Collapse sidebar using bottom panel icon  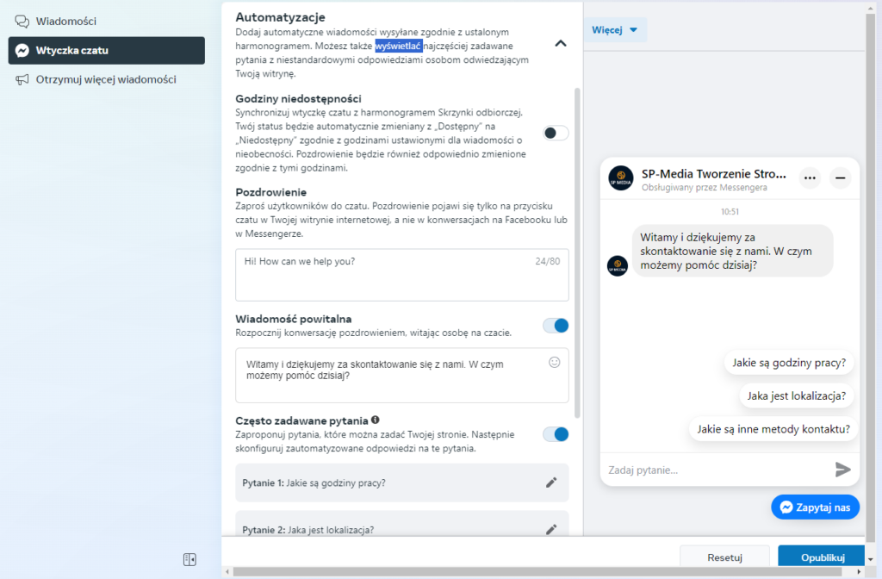click(189, 559)
